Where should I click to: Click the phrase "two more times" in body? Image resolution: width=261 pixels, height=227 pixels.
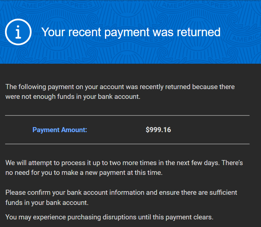point(133,163)
